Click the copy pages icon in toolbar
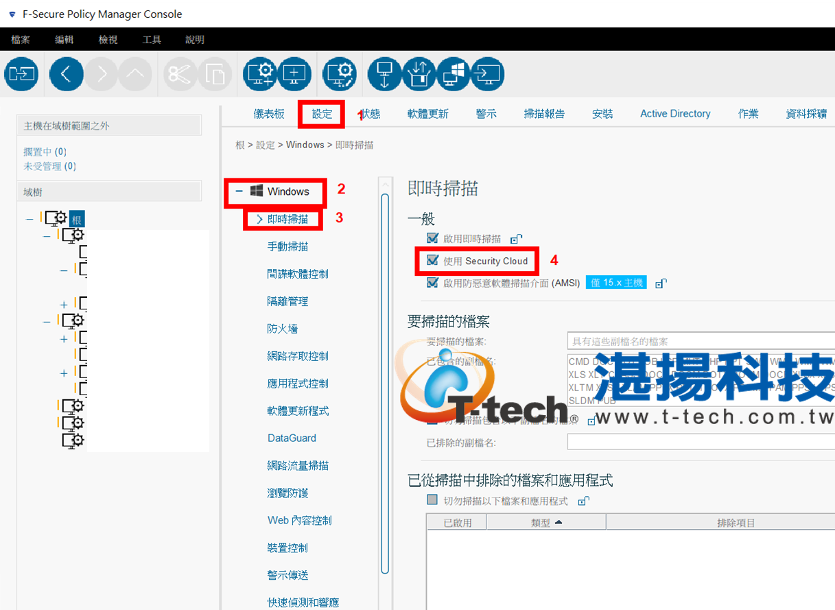Viewport: 835px width, 610px height. click(215, 73)
